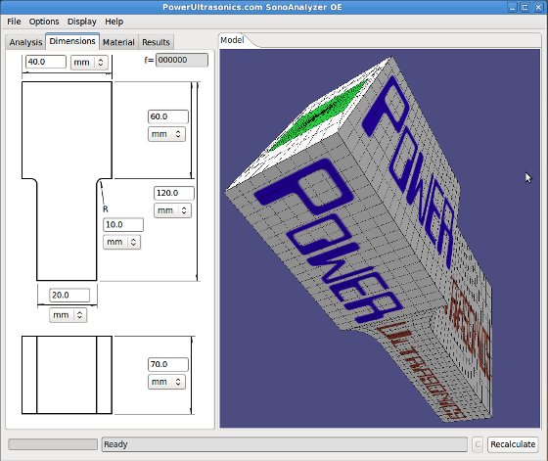Click the f= frequency field
This screenshot has height=461, width=548.
(x=182, y=60)
